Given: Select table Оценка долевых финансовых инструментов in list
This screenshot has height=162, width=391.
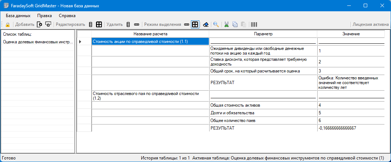Looking at the screenshot, I should [x=36, y=42].
